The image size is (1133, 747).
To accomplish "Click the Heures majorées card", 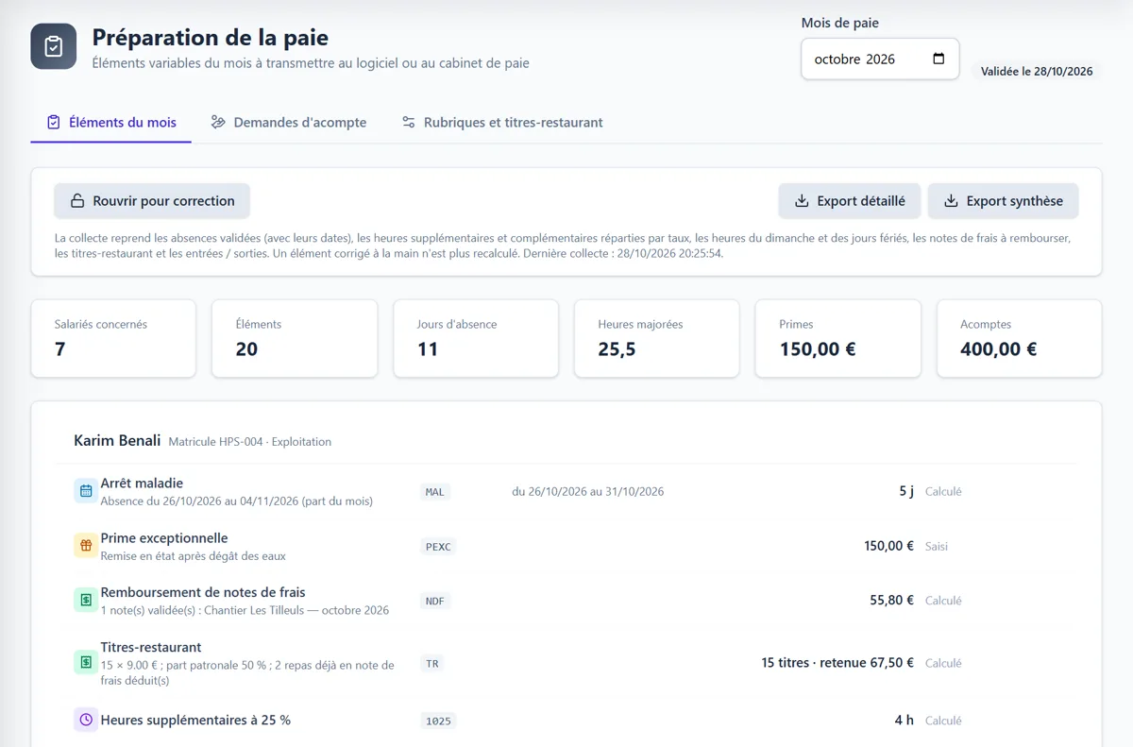I will tap(657, 338).
